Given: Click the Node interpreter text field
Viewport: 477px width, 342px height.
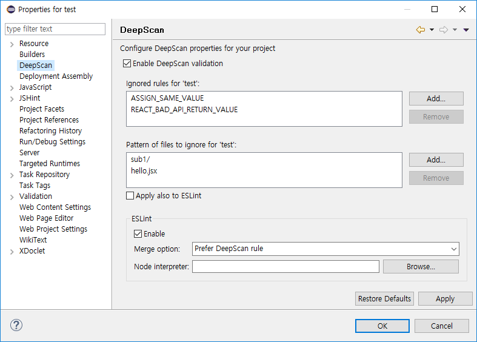Looking at the screenshot, I should (285, 267).
